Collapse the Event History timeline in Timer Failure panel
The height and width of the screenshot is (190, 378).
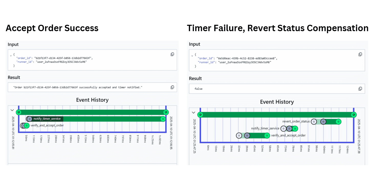(193, 113)
